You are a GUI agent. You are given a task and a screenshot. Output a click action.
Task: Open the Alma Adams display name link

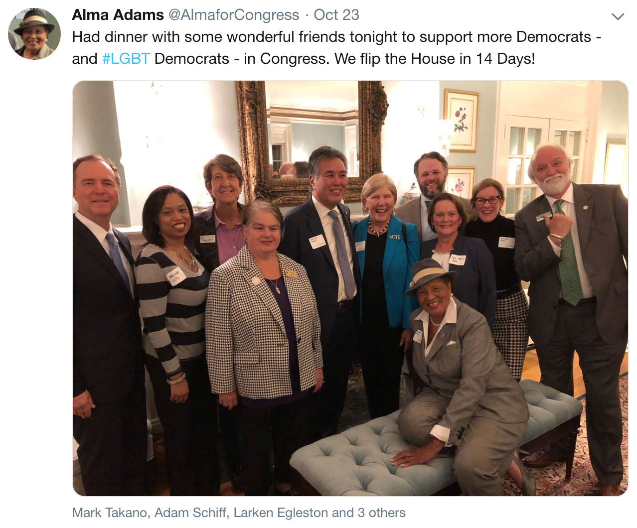pos(118,15)
